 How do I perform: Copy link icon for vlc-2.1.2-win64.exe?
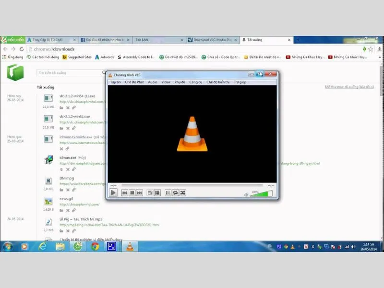[x=74, y=128]
